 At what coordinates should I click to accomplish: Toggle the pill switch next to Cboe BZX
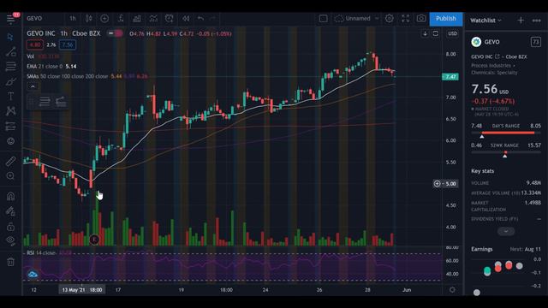click(x=115, y=33)
